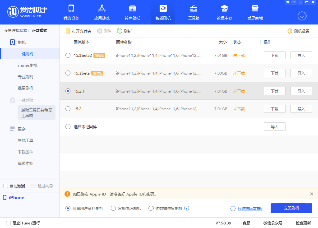Click the download manager arrow icon
The width and height of the screenshot is (318, 228).
coord(302,16)
